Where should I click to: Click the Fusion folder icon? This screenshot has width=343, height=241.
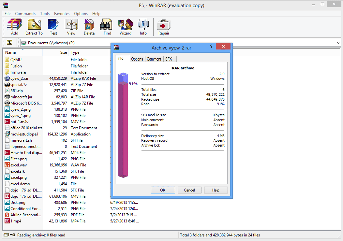coord(7,66)
